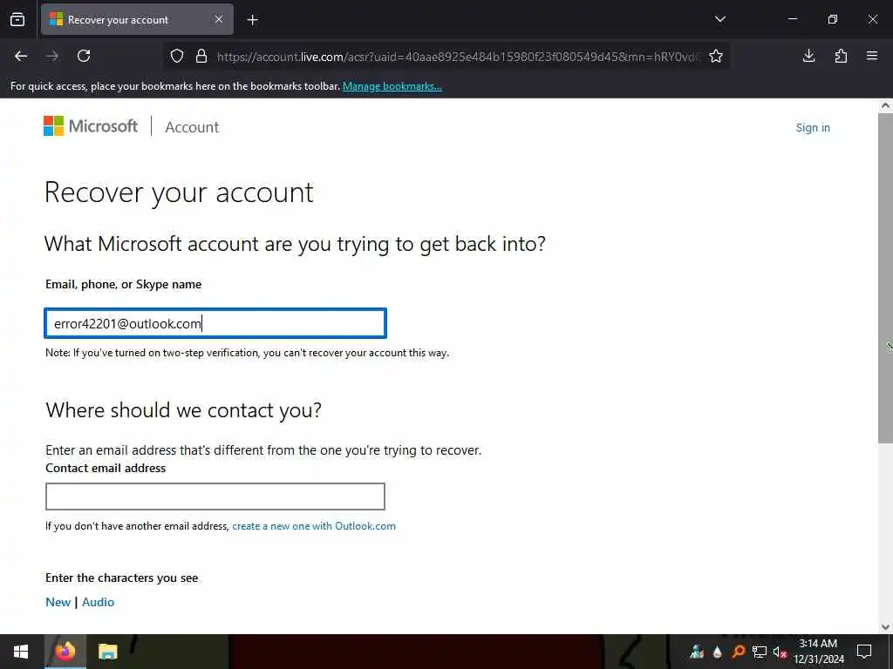Click the Microsoft logo
893x669 pixels.
click(x=91, y=125)
